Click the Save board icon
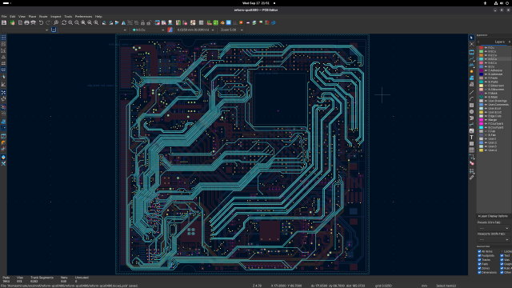The width and height of the screenshot is (512, 288). pyautogui.click(x=4, y=22)
